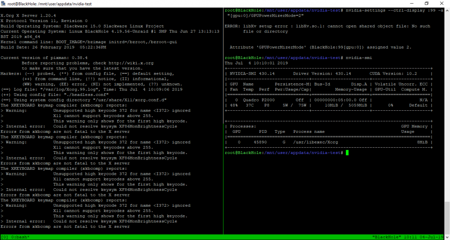Click the process PID 45890
Viewport: 450px width, 240px height.
260,142
